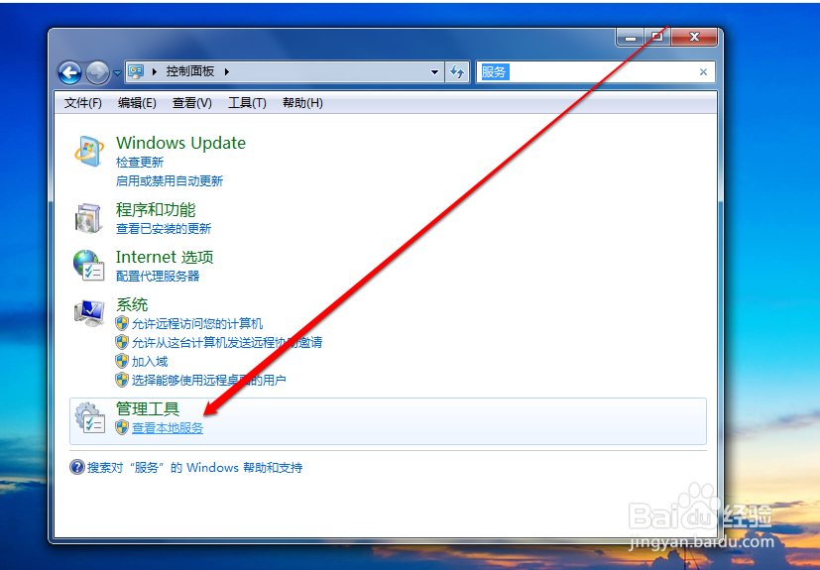Click shield icon beside 加入域
820x570 pixels.
[122, 361]
